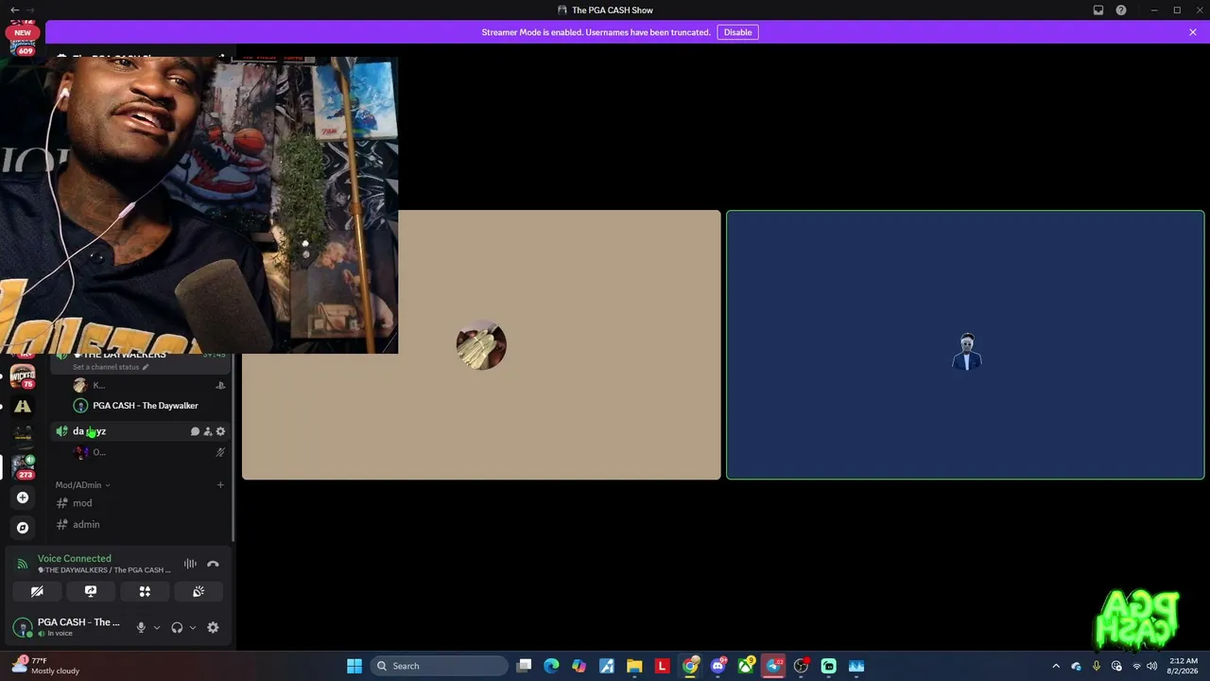Open File Explorer from the taskbar

(634, 666)
